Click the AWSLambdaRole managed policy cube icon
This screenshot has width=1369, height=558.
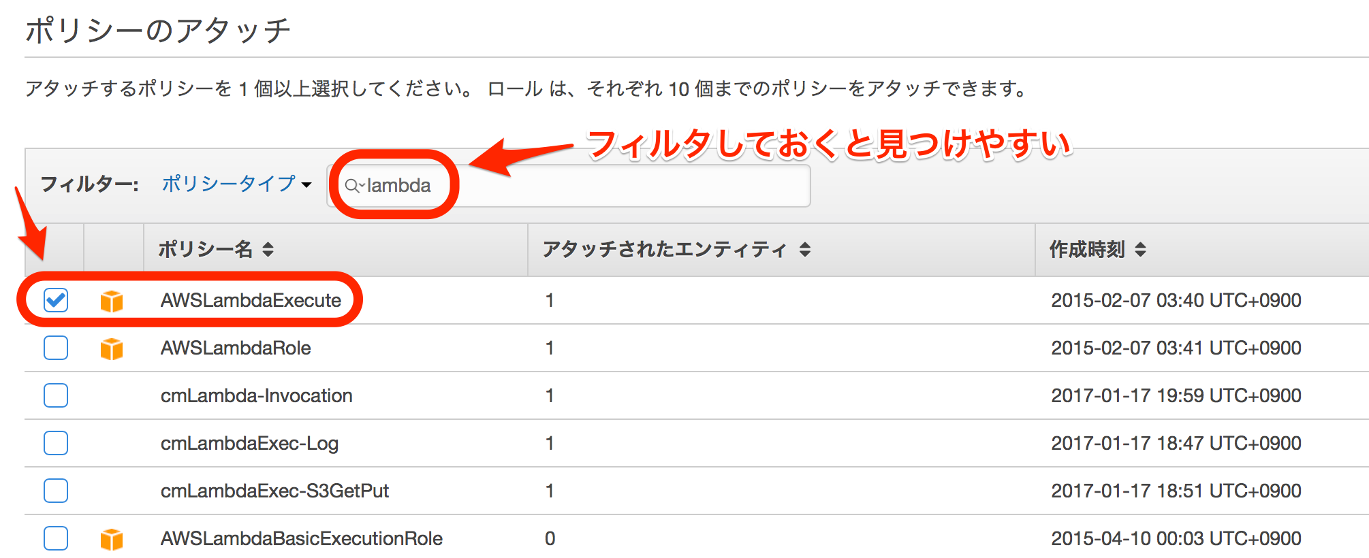[x=112, y=348]
